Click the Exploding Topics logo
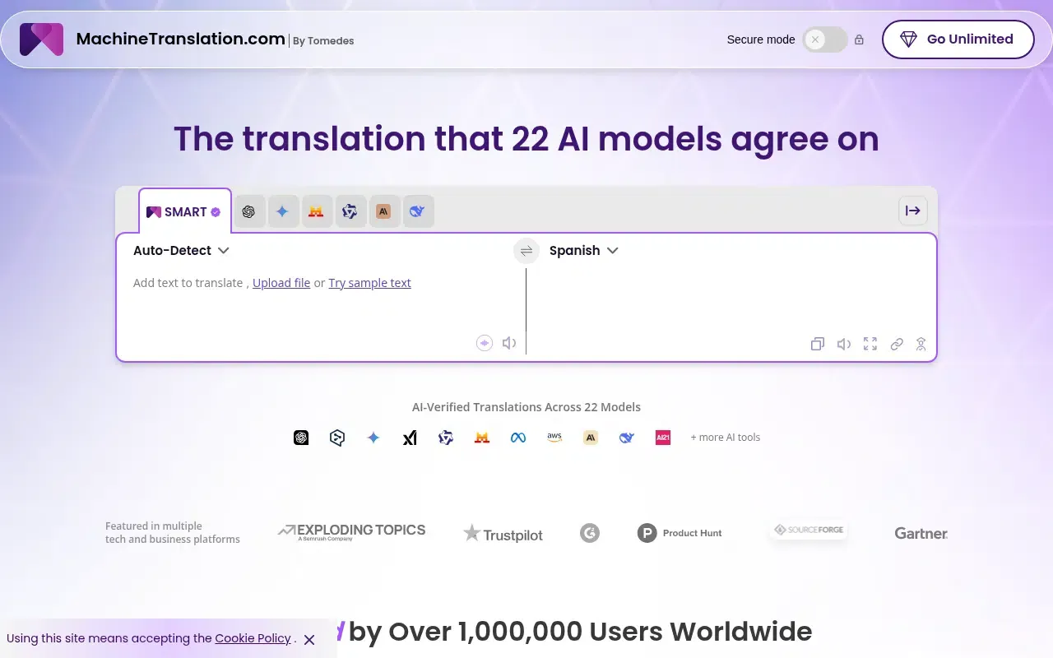Image resolution: width=1053 pixels, height=658 pixels. (352, 532)
